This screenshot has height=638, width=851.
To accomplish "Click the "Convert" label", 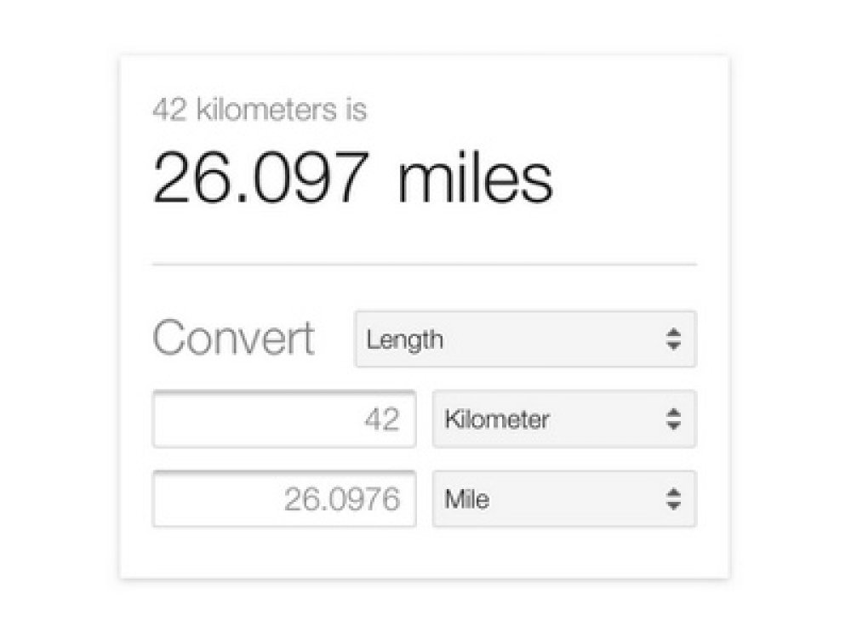I will [x=233, y=339].
